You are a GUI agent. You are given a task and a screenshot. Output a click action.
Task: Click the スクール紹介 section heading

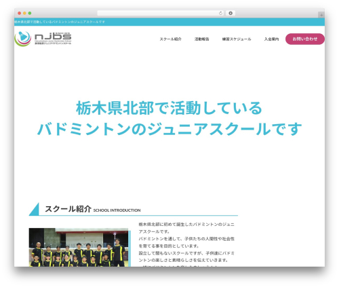click(68, 209)
